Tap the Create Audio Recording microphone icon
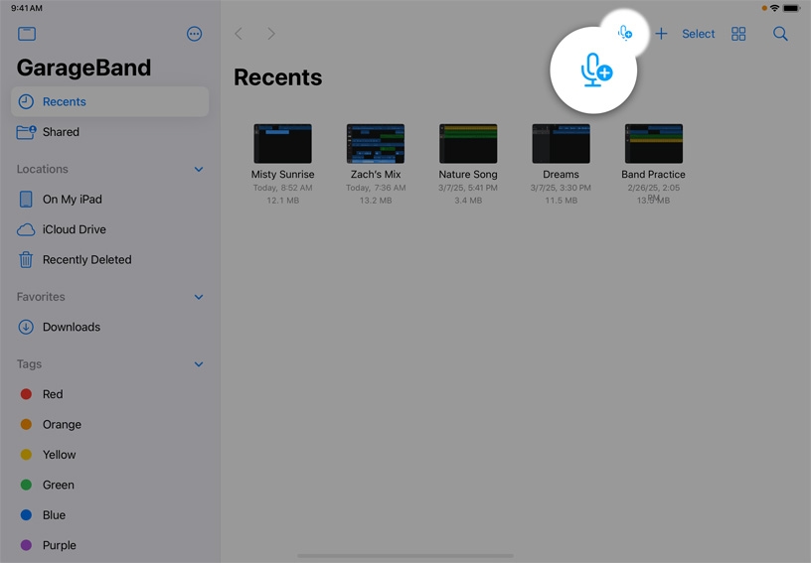 625,34
